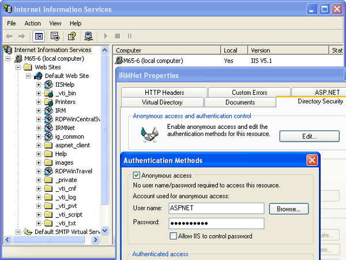Screen dimensions: 346x260
Task: Click the Start item play button
Action: [106, 36]
